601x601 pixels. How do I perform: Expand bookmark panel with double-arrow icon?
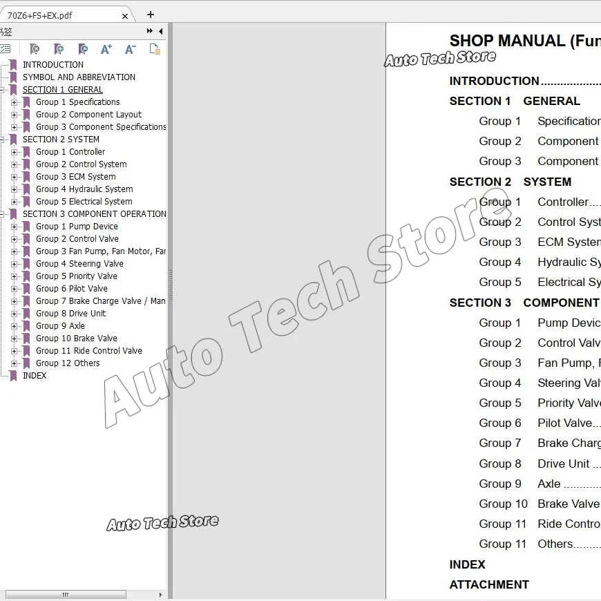coord(149,31)
